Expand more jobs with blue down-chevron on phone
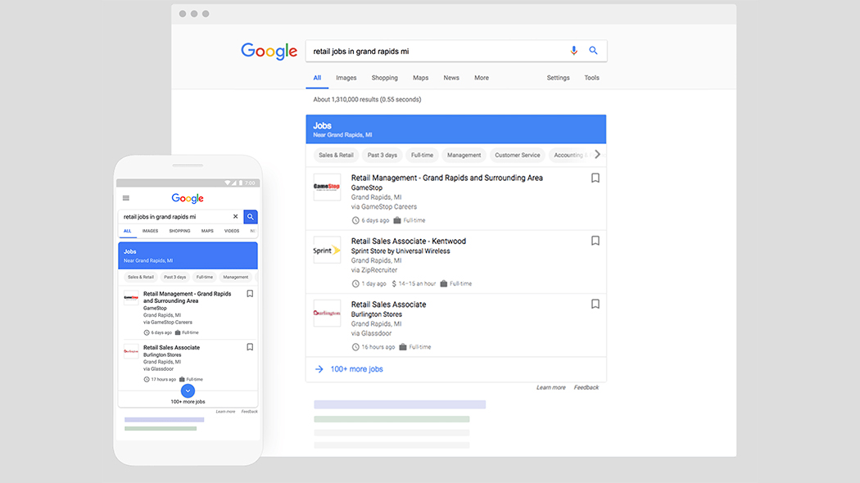The height and width of the screenshot is (483, 860). point(188,390)
